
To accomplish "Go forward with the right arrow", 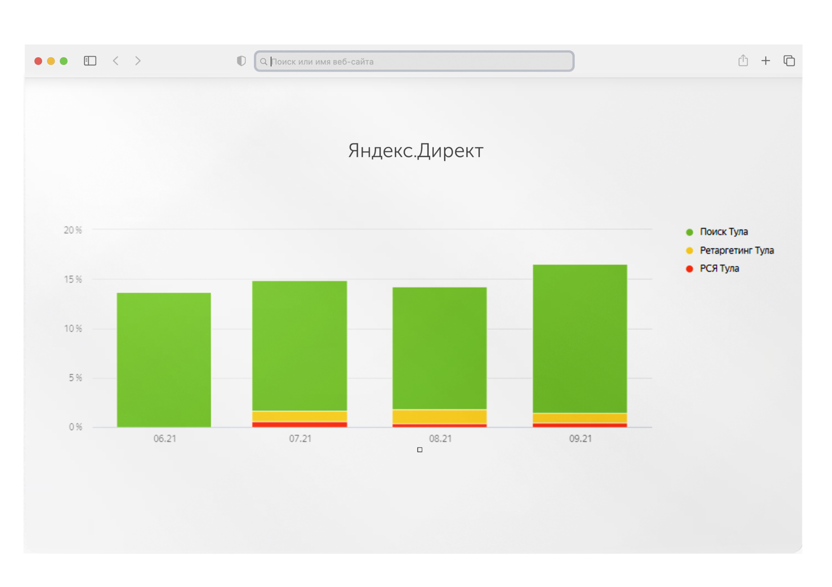I will (138, 61).
